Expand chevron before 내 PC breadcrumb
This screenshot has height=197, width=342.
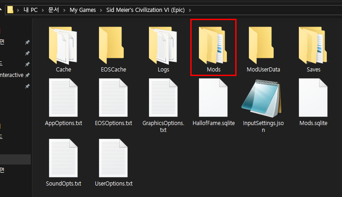18,10
